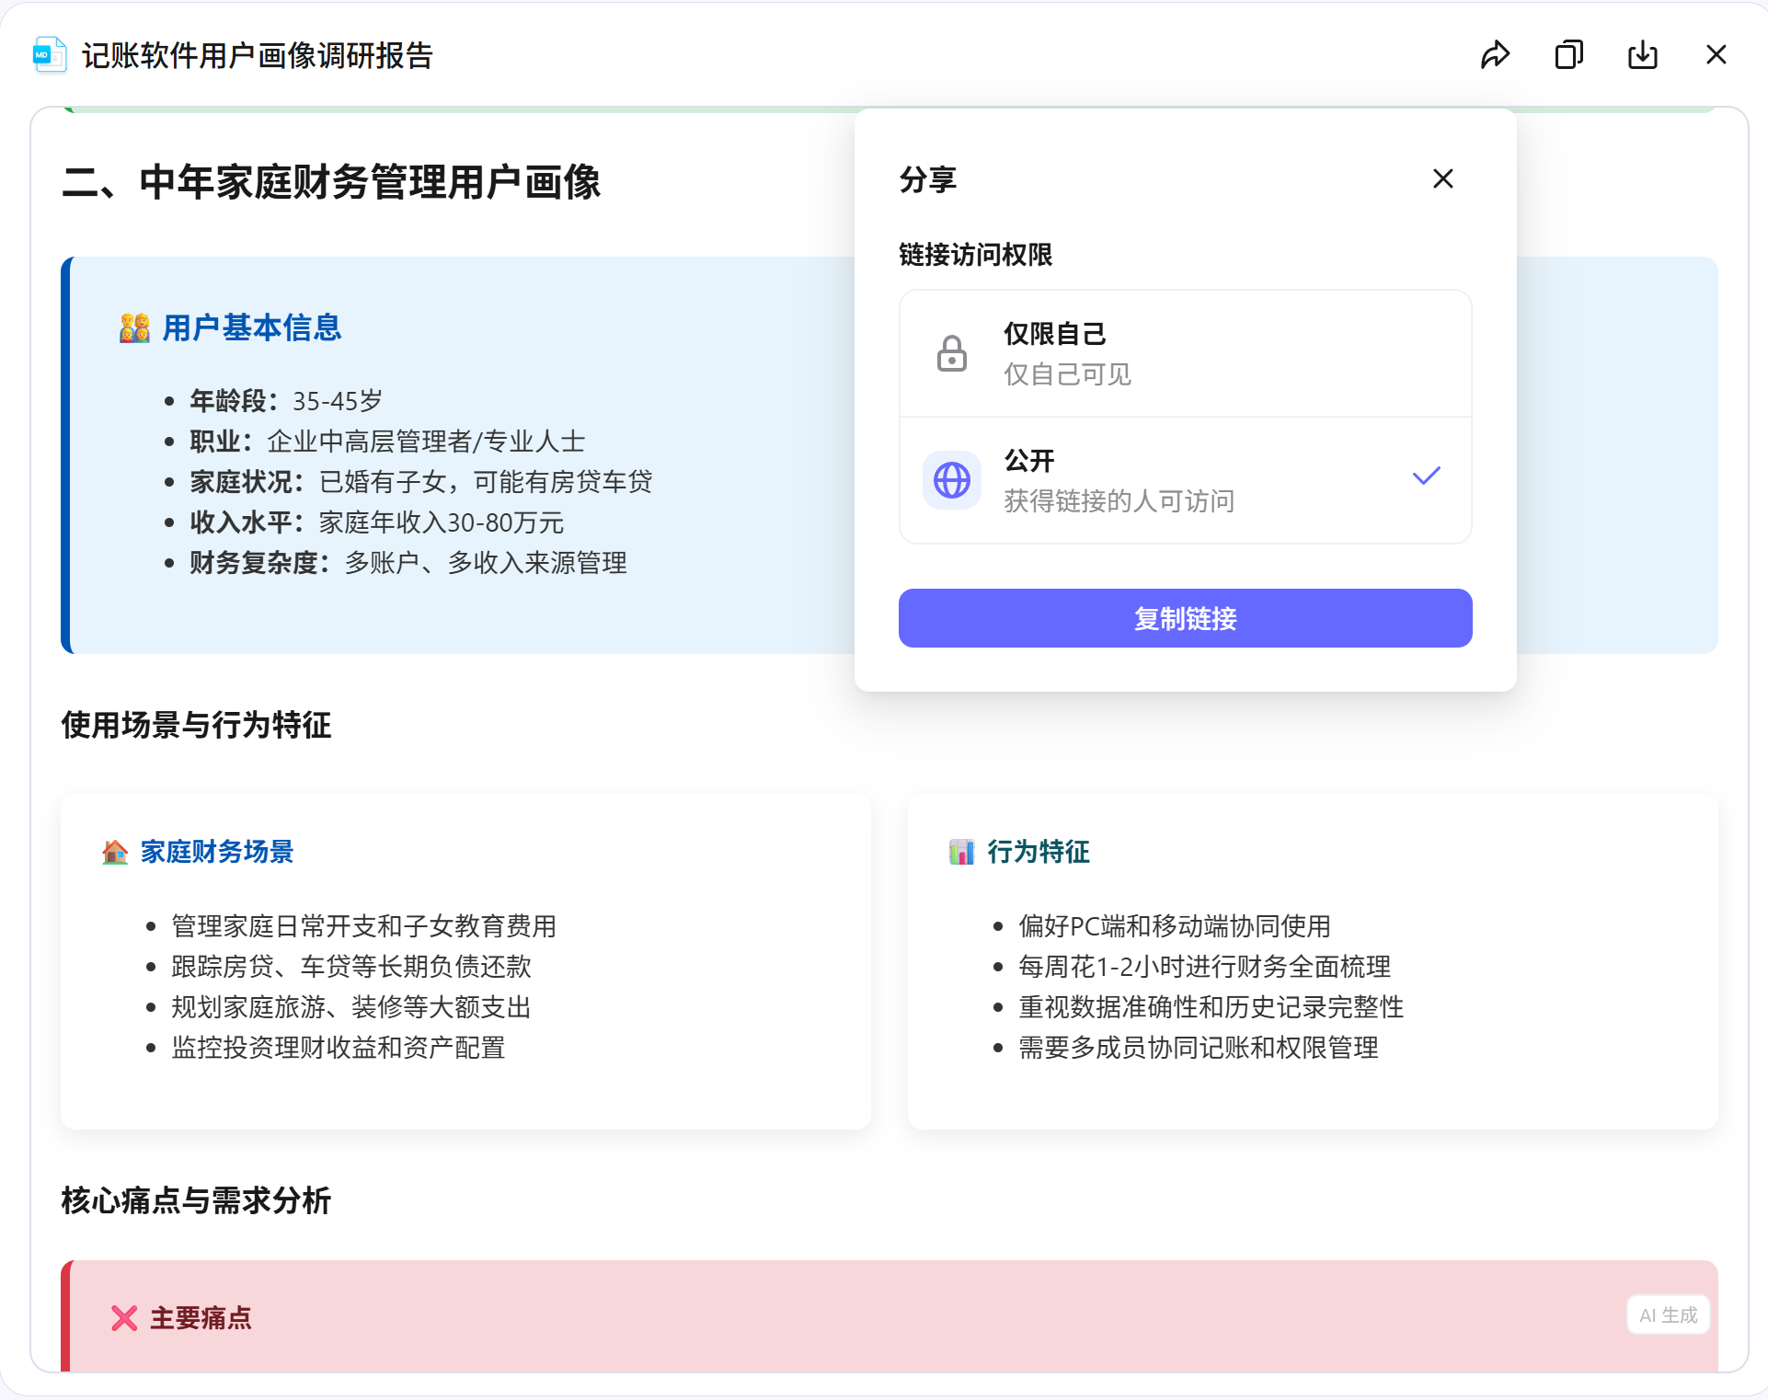Toggle the checkmark on the 公开 option

1426,476
